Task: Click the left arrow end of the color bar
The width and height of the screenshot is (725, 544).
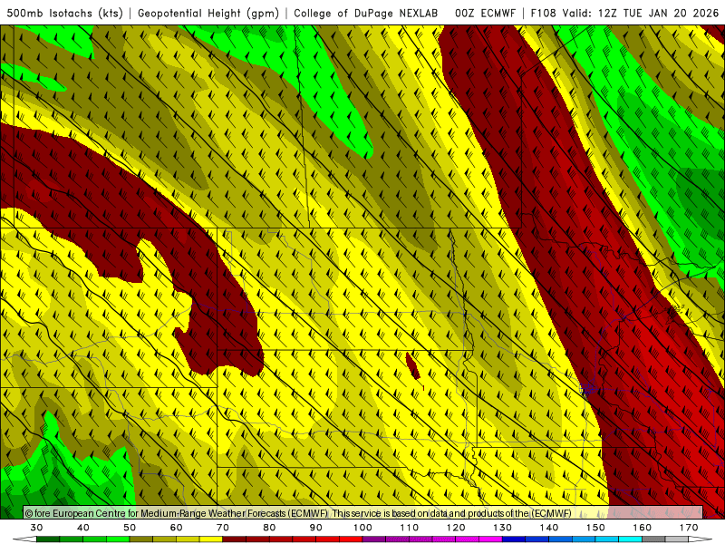Action: 24,539
